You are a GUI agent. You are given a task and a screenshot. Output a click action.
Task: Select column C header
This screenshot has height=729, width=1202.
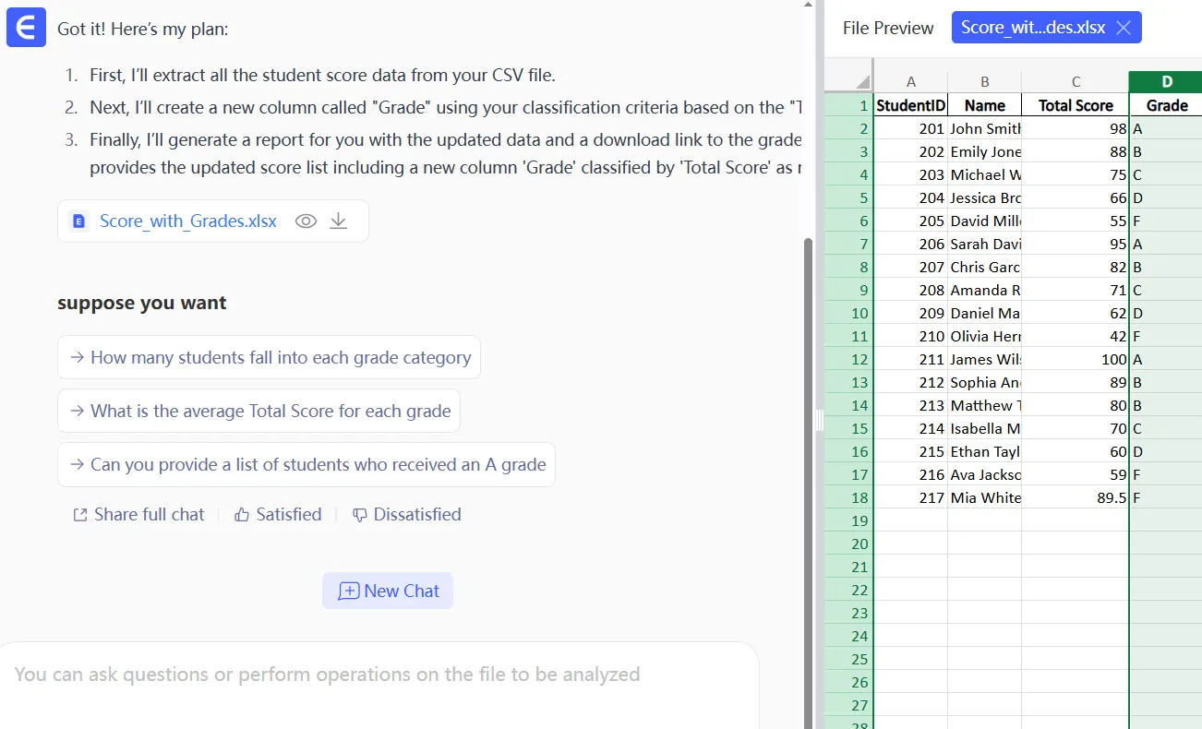pyautogui.click(x=1075, y=82)
